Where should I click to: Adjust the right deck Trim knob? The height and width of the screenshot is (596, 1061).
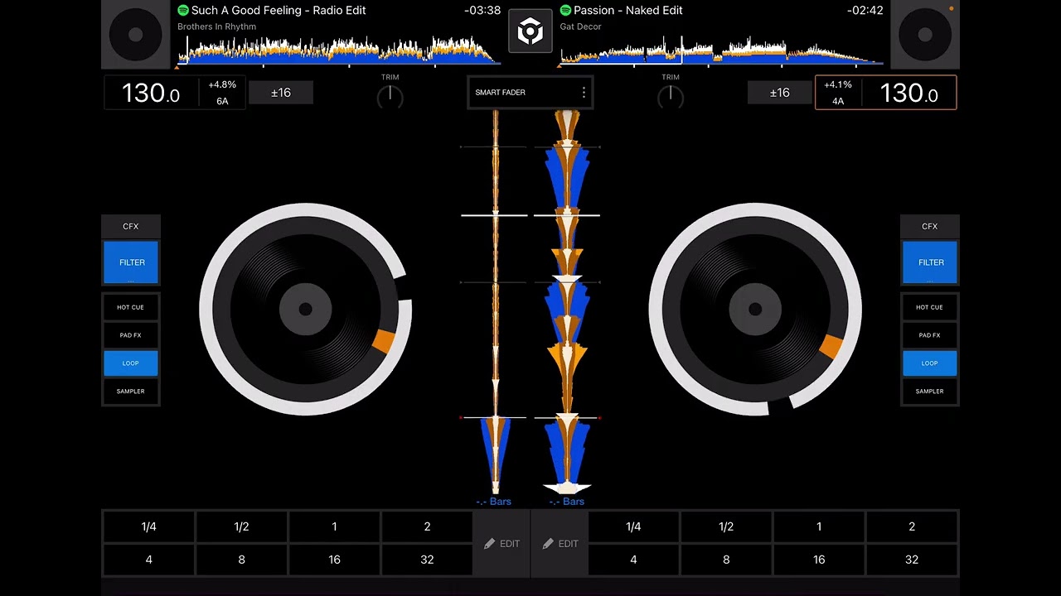(671, 98)
